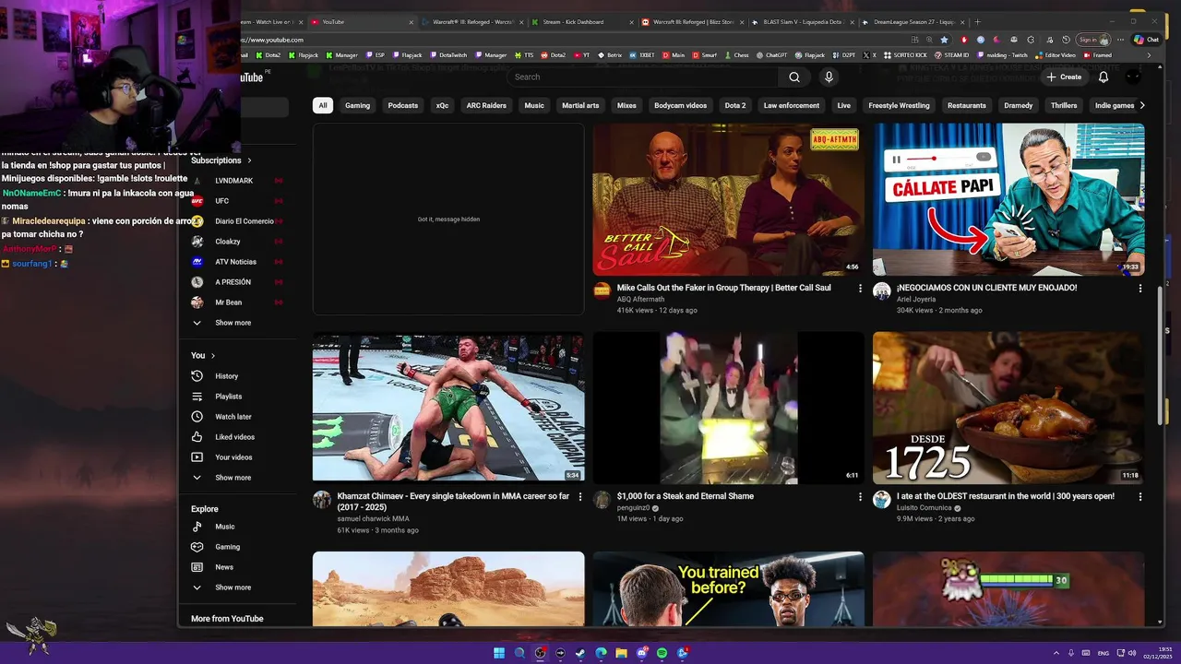
Task: Click the Create button
Action: point(1064,77)
